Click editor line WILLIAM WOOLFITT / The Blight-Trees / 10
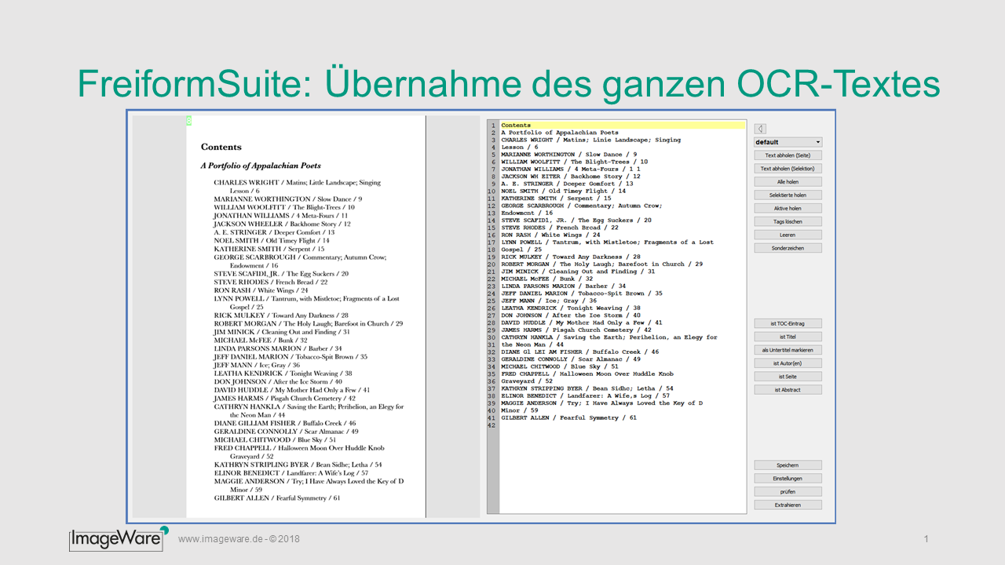Viewport: 1005px width, 565px height. [575, 162]
